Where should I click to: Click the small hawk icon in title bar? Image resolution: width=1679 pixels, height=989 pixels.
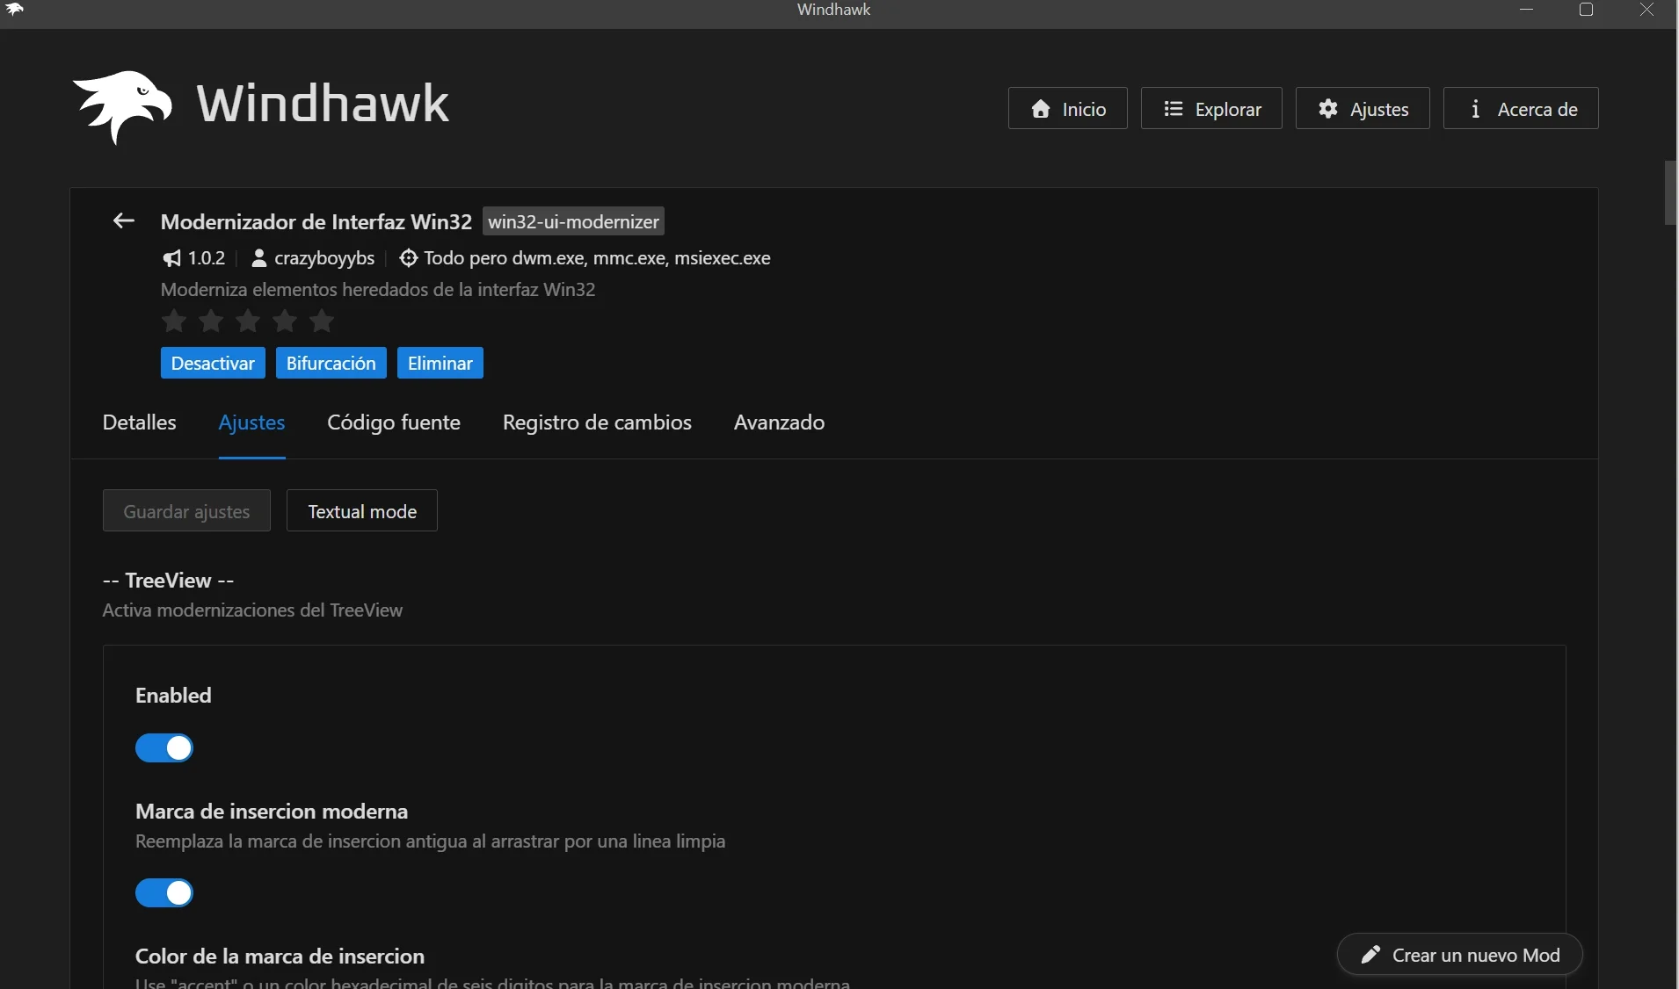[x=15, y=10]
